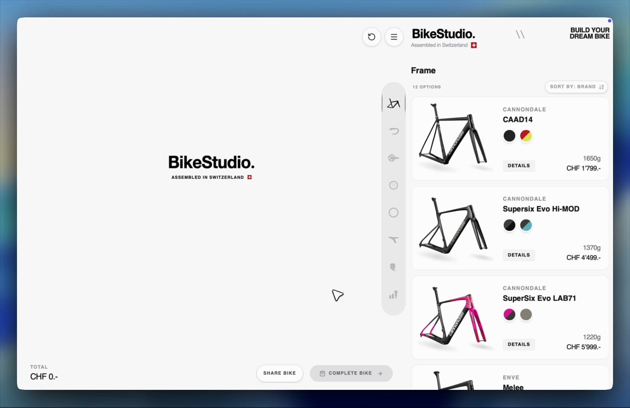The image size is (630, 408).
Task: Click the CHF 4'499.- price
Action: (583, 258)
